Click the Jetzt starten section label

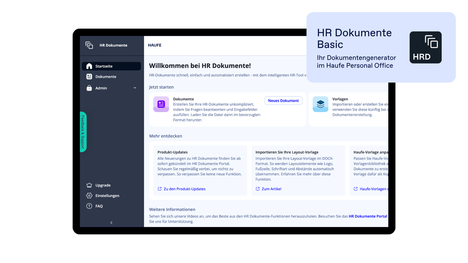click(162, 87)
